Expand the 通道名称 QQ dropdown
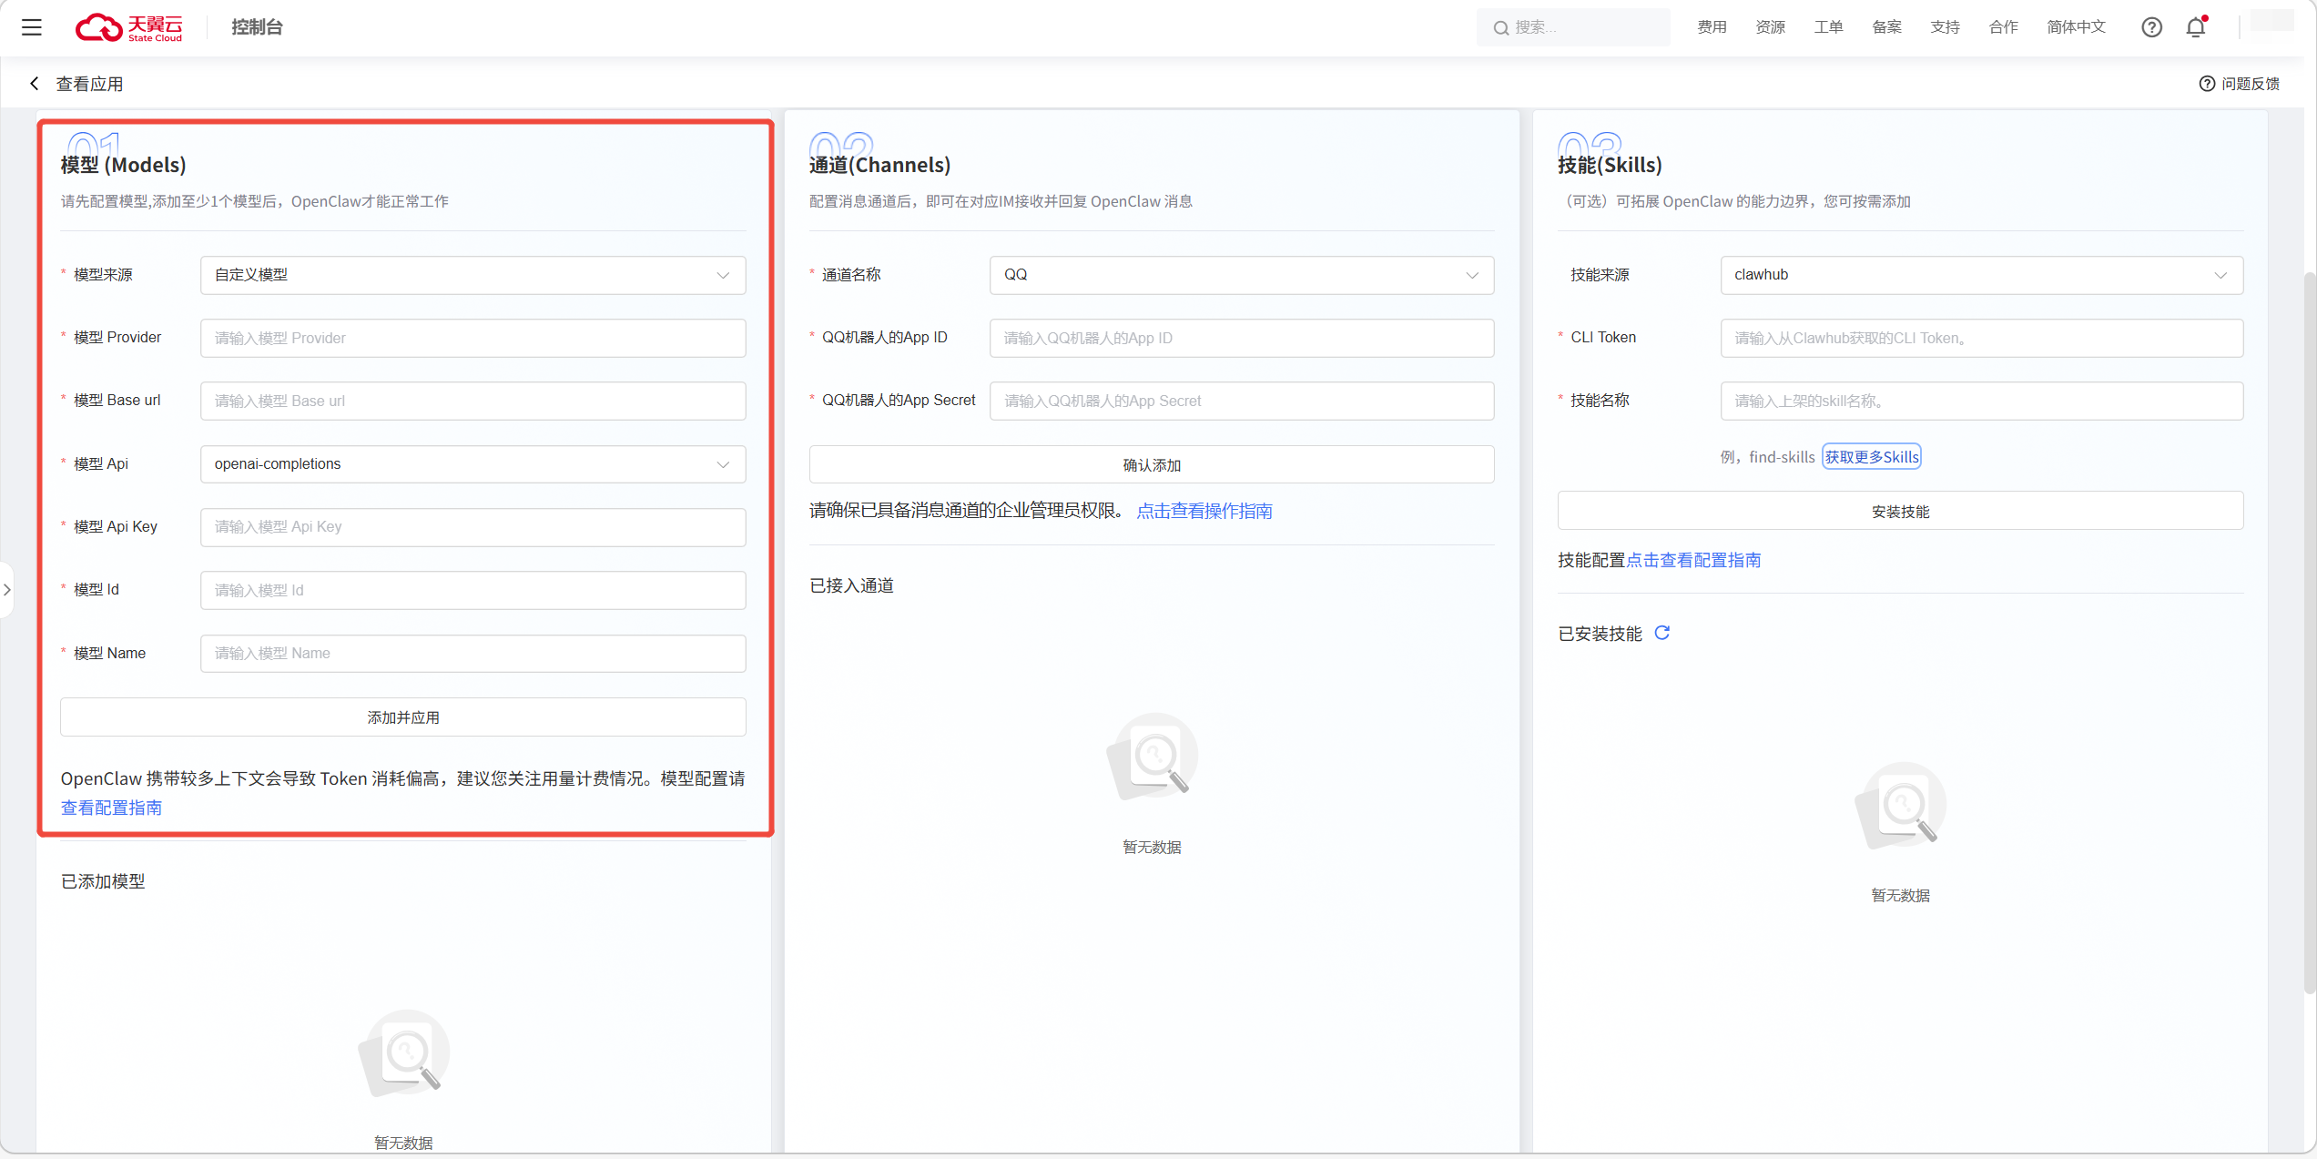This screenshot has height=1159, width=2317. pyautogui.click(x=1241, y=275)
